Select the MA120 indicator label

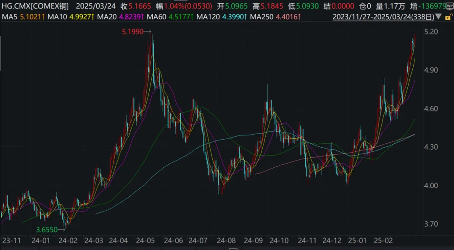(208, 17)
